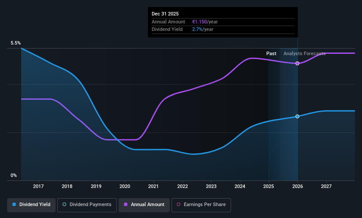Image resolution: width=362 pixels, height=218 pixels.
Task: Click the pink Earnings Per Share circle icon
Action: [179, 204]
